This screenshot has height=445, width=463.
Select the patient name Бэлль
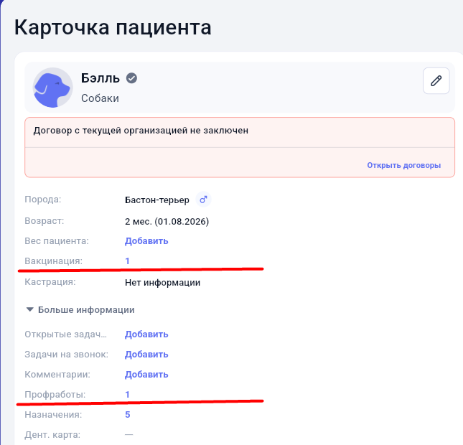[x=100, y=78]
